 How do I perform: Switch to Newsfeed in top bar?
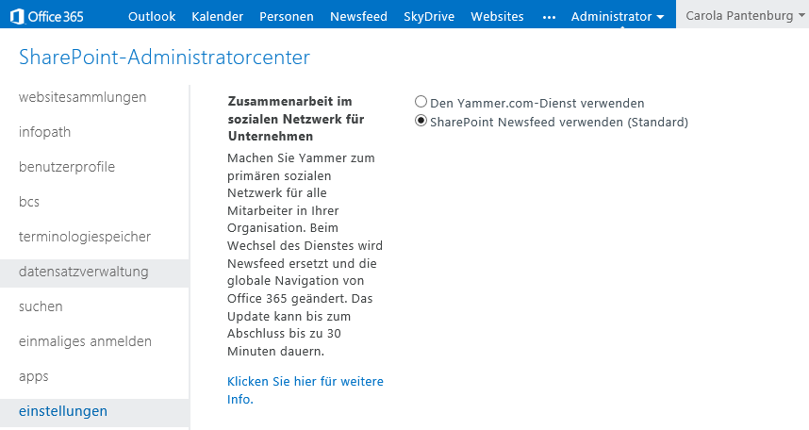(358, 17)
